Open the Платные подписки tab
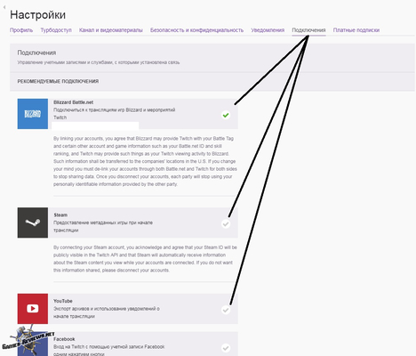This screenshot has height=356, width=416. [356, 30]
